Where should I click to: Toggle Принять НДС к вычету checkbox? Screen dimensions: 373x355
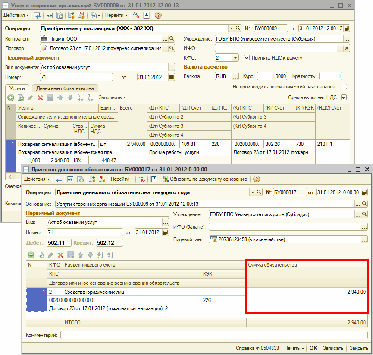coord(247,58)
